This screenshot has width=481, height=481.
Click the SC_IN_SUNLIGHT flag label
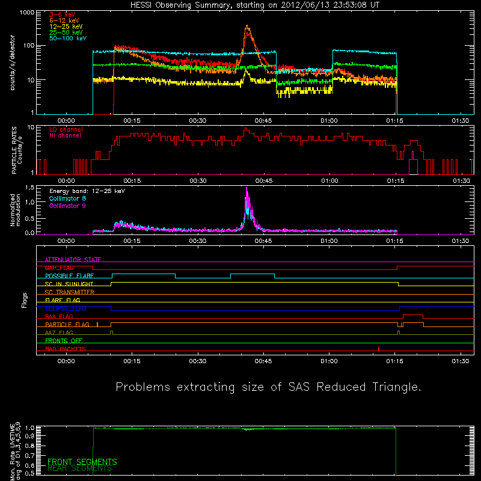(x=69, y=284)
